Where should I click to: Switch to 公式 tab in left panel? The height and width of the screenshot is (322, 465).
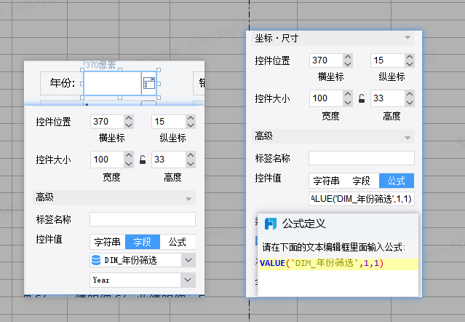178,242
